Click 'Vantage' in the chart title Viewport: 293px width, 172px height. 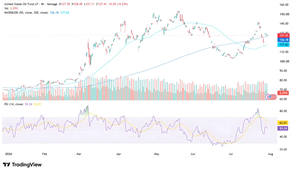pyautogui.click(x=52, y=4)
